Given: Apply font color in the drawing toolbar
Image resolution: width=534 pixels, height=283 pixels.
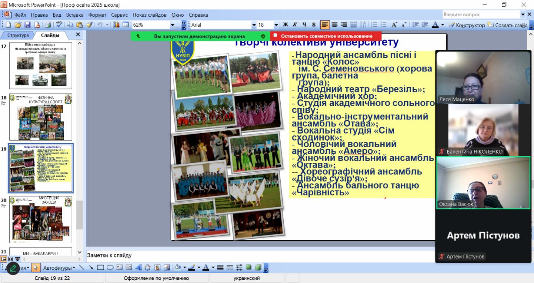Looking at the screenshot, I should [206, 267].
